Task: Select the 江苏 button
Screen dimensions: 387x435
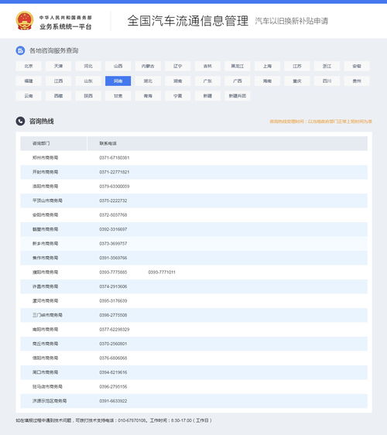Action: pyautogui.click(x=297, y=66)
